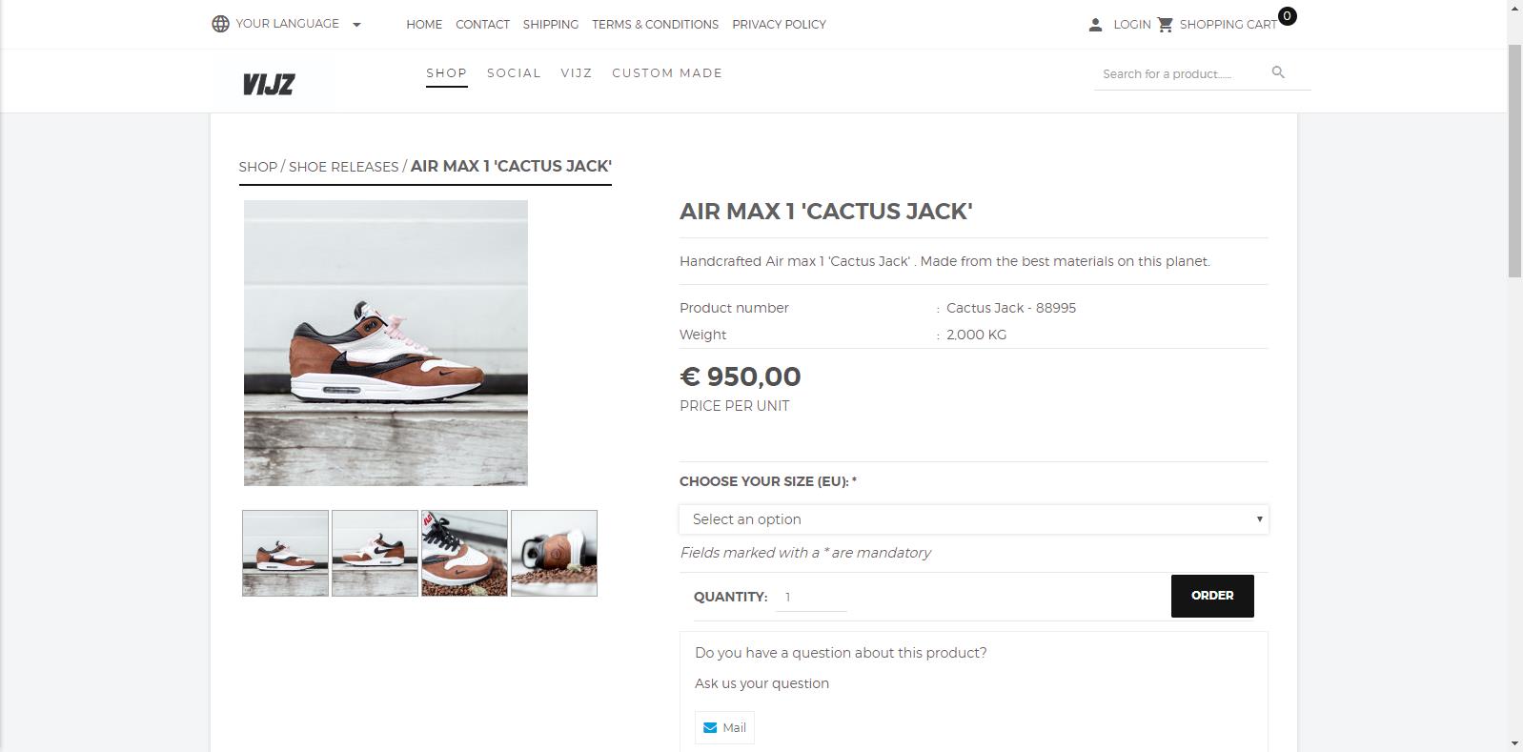Select the Shop navigation tab
Image resolution: width=1523 pixels, height=752 pixels.
coord(446,73)
